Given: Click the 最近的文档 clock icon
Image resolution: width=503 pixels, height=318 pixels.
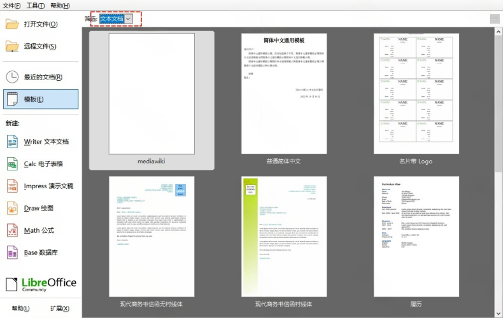Looking at the screenshot, I should coord(13,77).
